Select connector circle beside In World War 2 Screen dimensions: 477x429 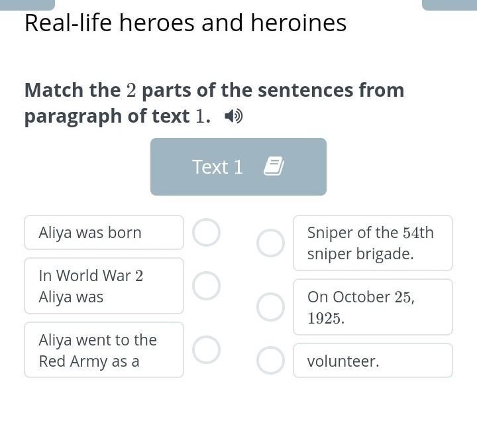click(206, 286)
